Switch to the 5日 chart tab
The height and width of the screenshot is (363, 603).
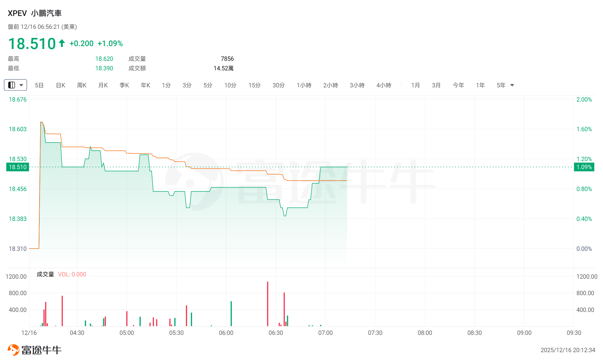click(39, 85)
